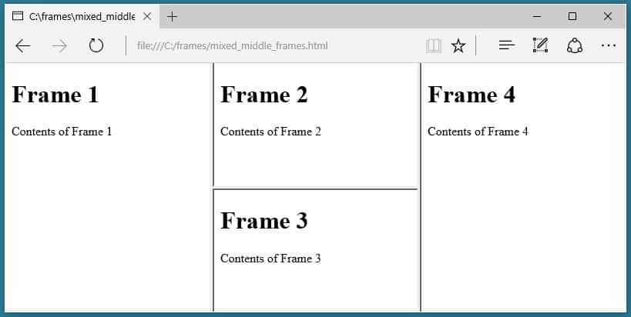Viewport: 631px width, 317px height.
Task: Make a Web Note pen icon
Action: (540, 46)
